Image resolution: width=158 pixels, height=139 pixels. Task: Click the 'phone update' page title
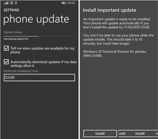pos(36,19)
